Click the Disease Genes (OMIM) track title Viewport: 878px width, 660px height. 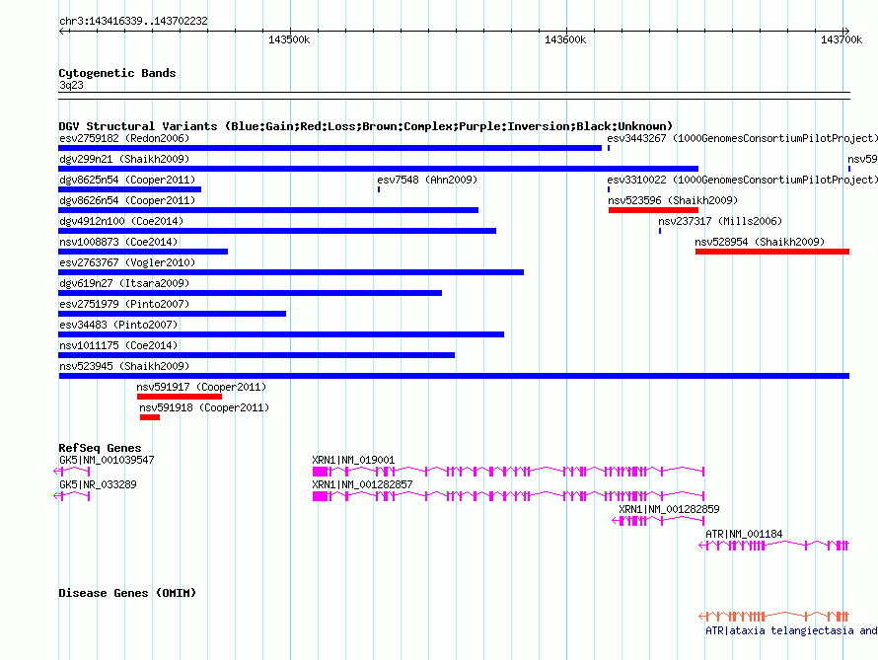click(x=127, y=593)
